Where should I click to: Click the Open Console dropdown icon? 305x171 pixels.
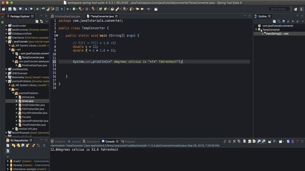point(281,142)
